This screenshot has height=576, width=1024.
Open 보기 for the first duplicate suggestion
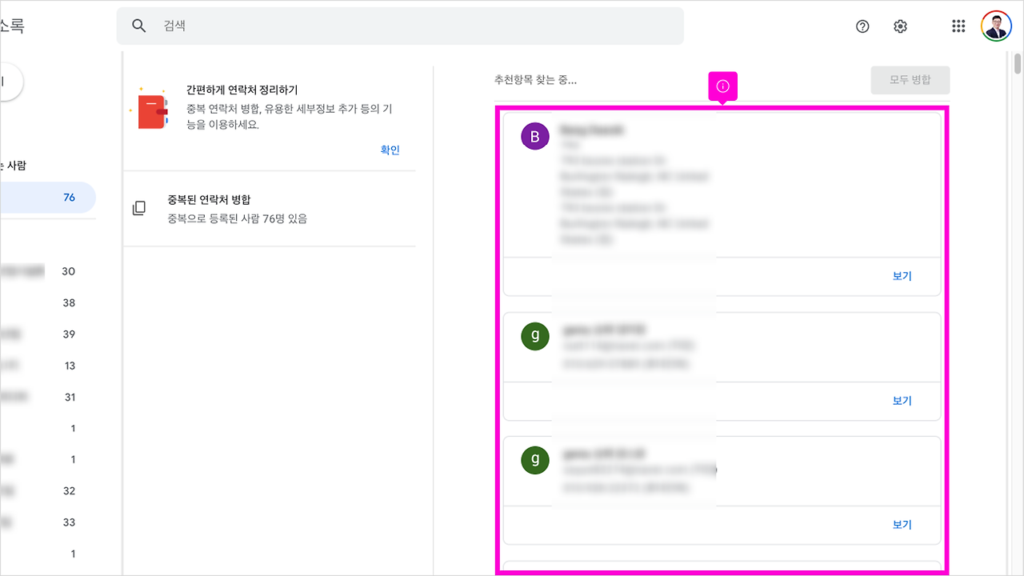902,275
